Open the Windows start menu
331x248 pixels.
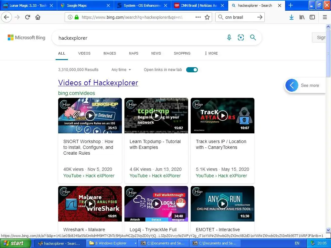(15, 243)
